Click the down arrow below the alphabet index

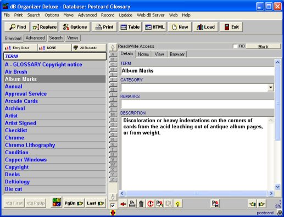pos(113,197)
